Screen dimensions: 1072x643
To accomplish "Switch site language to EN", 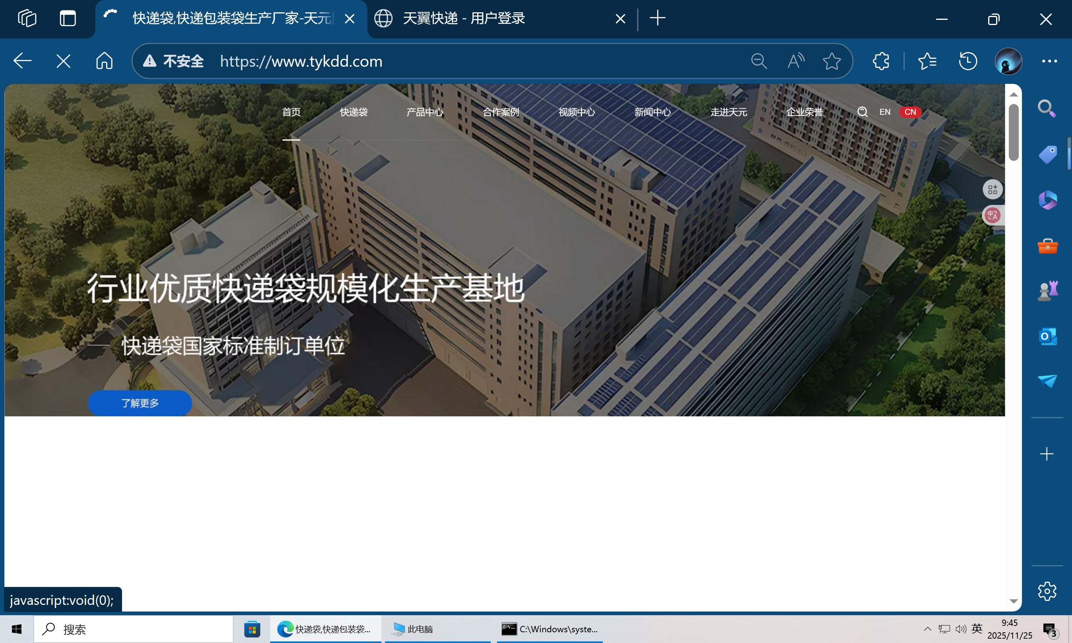I will (x=884, y=112).
